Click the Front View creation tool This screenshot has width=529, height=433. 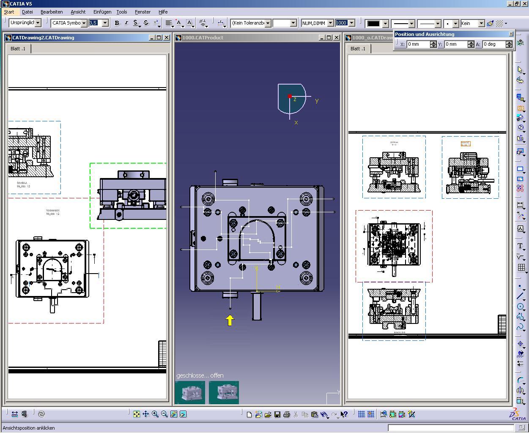521,98
